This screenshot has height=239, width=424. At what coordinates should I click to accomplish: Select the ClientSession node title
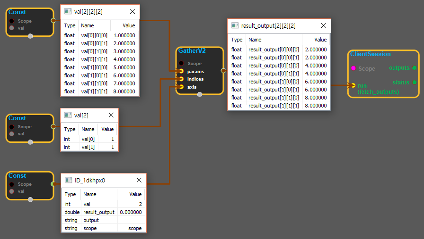(x=370, y=54)
